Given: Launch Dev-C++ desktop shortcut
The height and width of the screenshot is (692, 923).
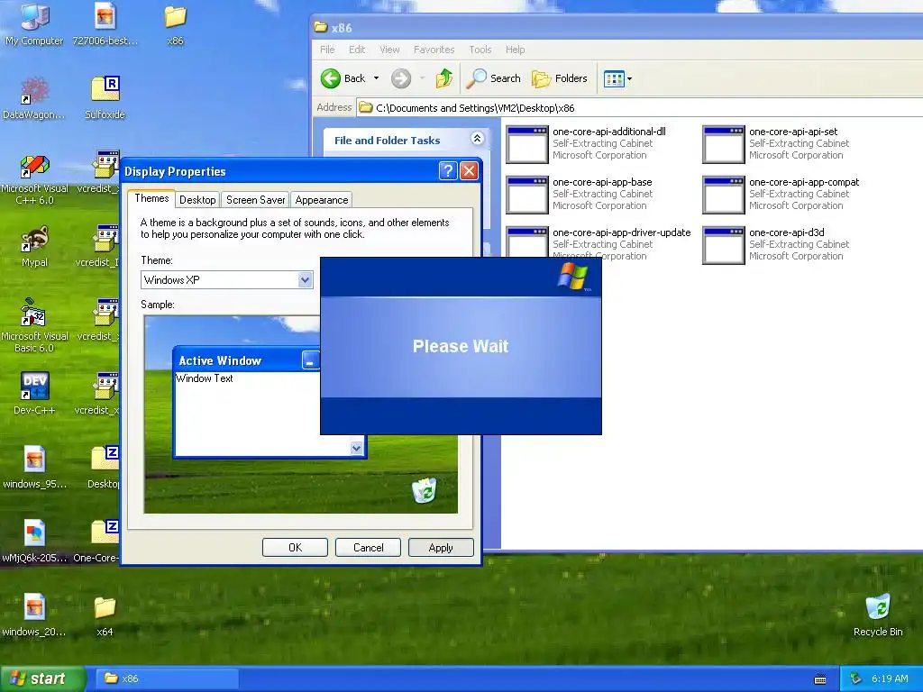Looking at the screenshot, I should pyautogui.click(x=34, y=393).
